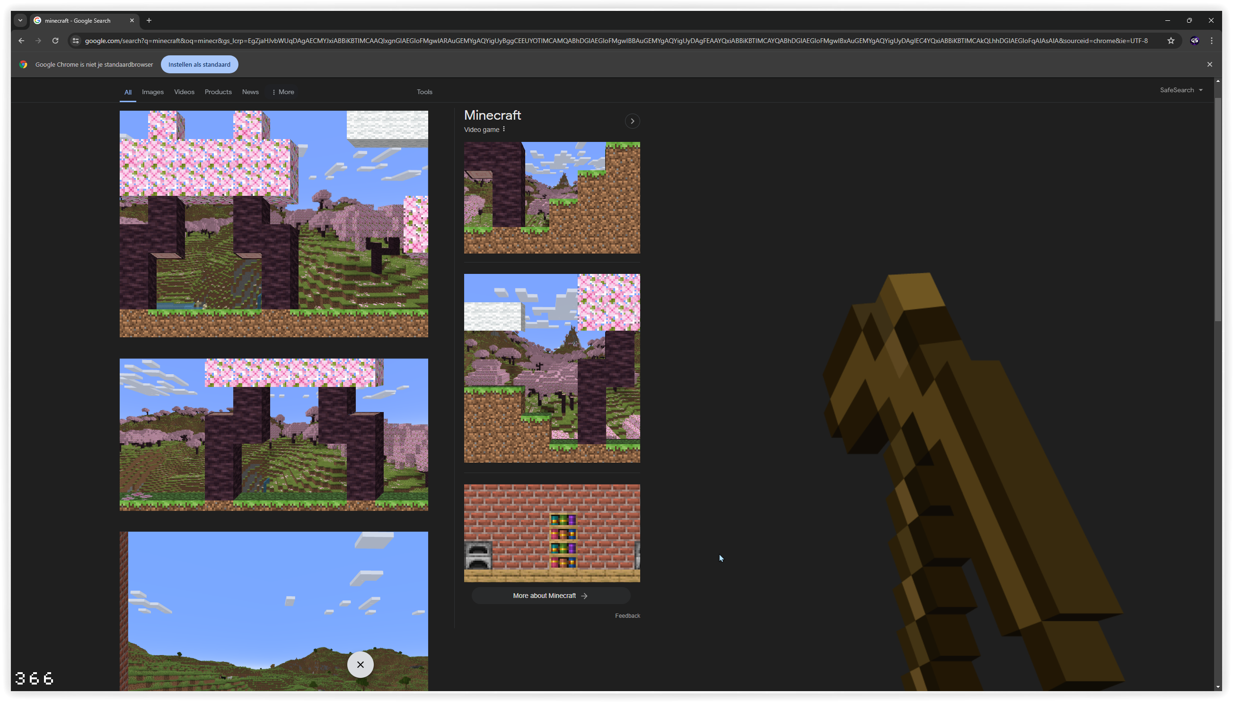The image size is (1233, 702).
Task: Bookmark this page with the star icon
Action: [1171, 41]
